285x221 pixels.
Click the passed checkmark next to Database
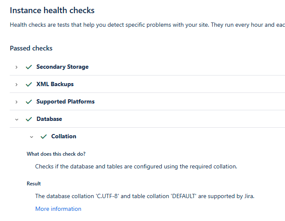[29, 119]
